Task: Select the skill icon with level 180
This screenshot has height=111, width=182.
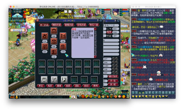Action: tap(45, 46)
